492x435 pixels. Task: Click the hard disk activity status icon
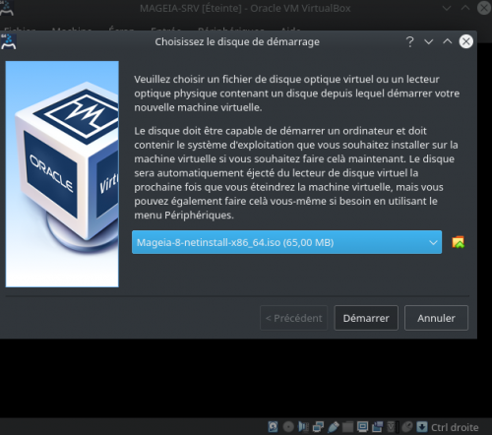273,427
